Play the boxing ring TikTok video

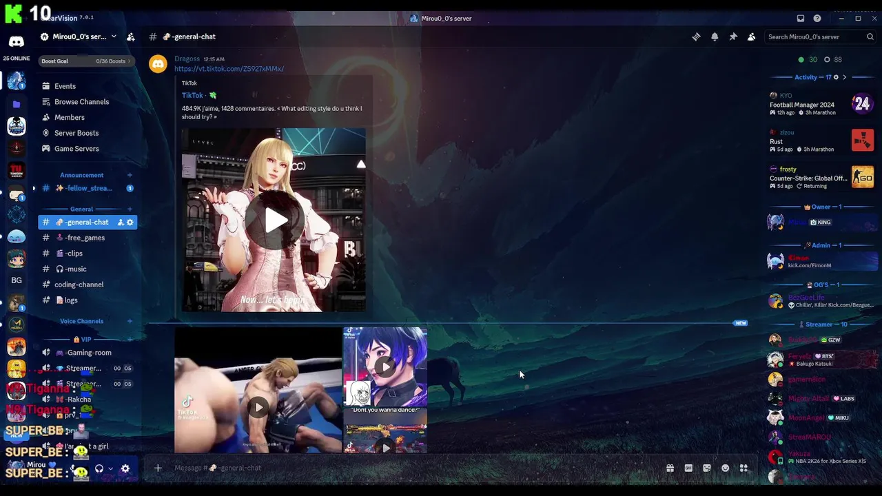coord(258,407)
